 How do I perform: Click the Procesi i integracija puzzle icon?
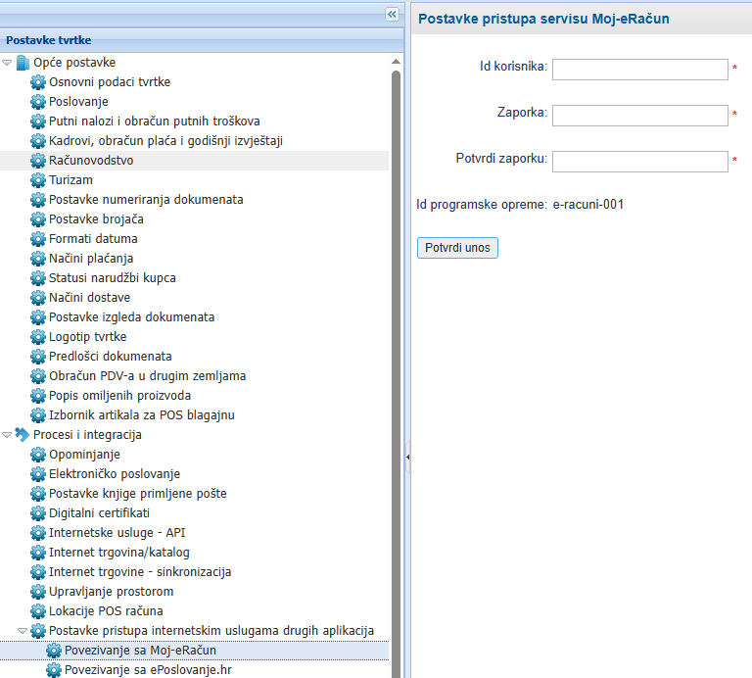23,435
